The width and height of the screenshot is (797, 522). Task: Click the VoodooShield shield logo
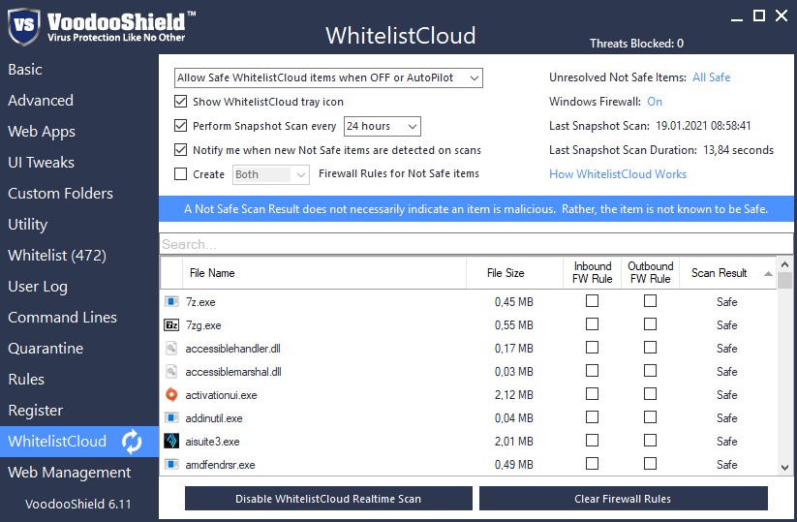point(24,26)
